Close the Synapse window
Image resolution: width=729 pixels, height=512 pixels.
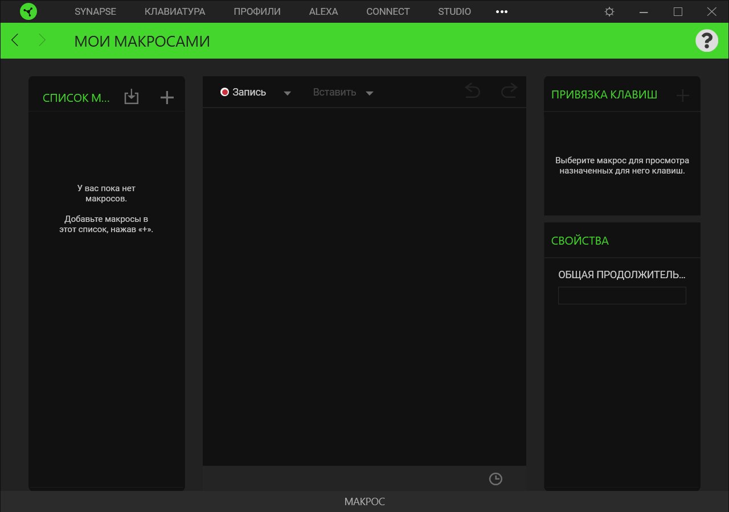pyautogui.click(x=712, y=11)
